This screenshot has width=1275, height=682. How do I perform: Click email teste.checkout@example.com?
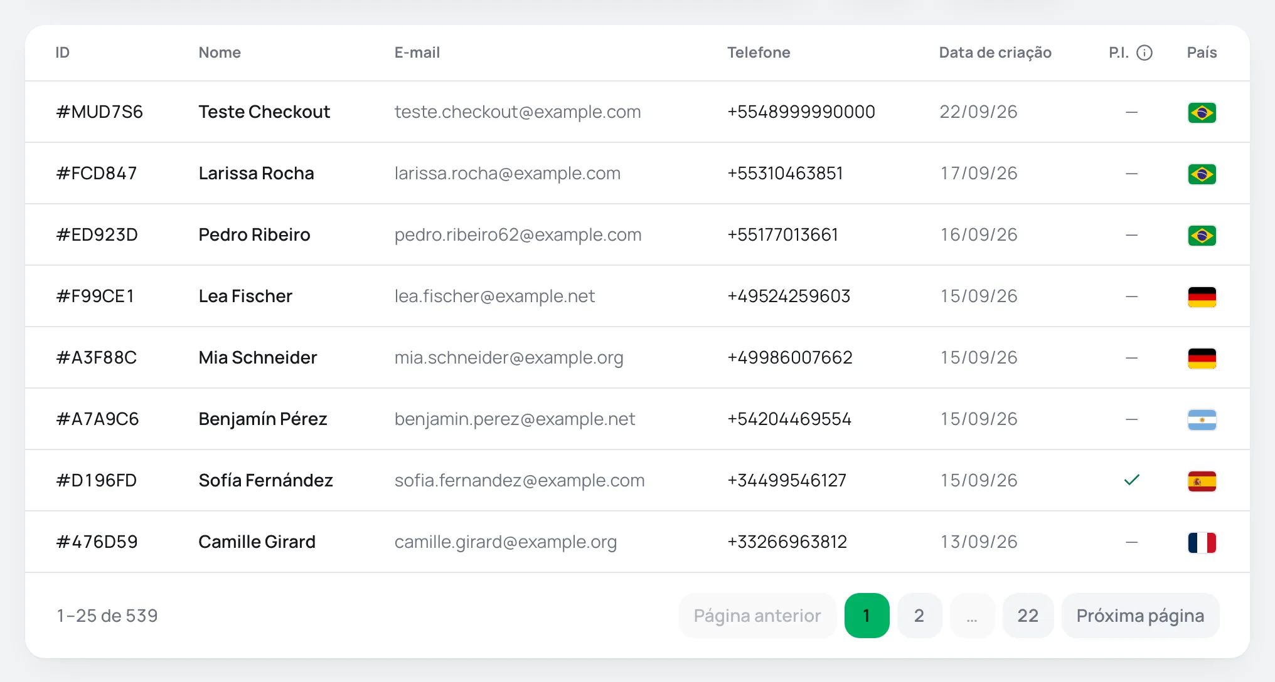coord(518,112)
